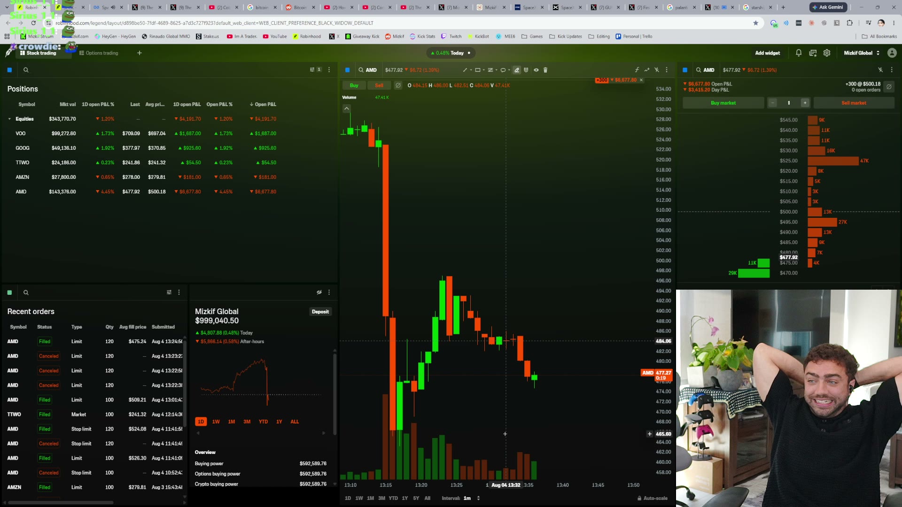
Task: Click the Buy market button
Action: pyautogui.click(x=723, y=103)
